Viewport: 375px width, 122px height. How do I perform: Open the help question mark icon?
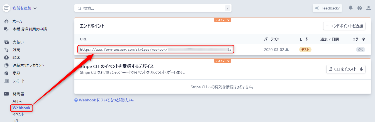point(360,8)
